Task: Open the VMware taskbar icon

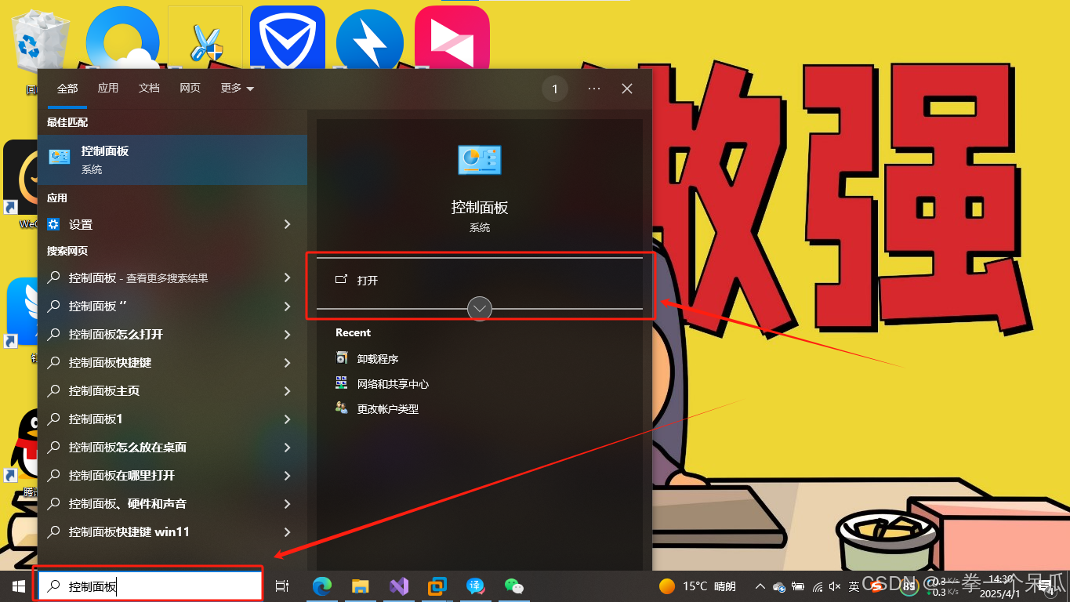Action: tap(437, 586)
